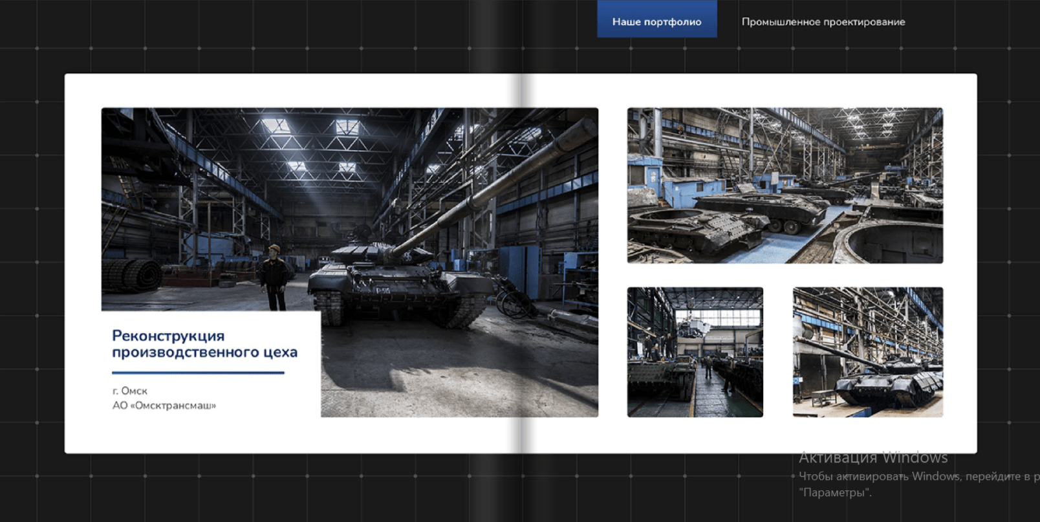Viewport: 1040px width, 522px height.
Task: Open the workshop aisle with workers photo
Action: click(x=695, y=352)
